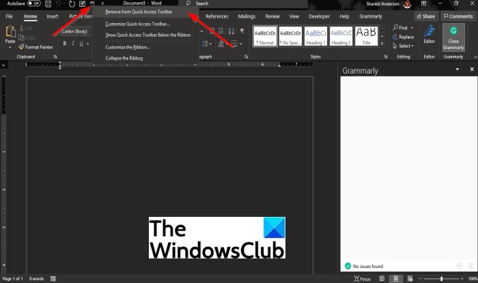Switch to the Insert tab
Image resolution: width=478 pixels, height=283 pixels.
pyautogui.click(x=53, y=16)
